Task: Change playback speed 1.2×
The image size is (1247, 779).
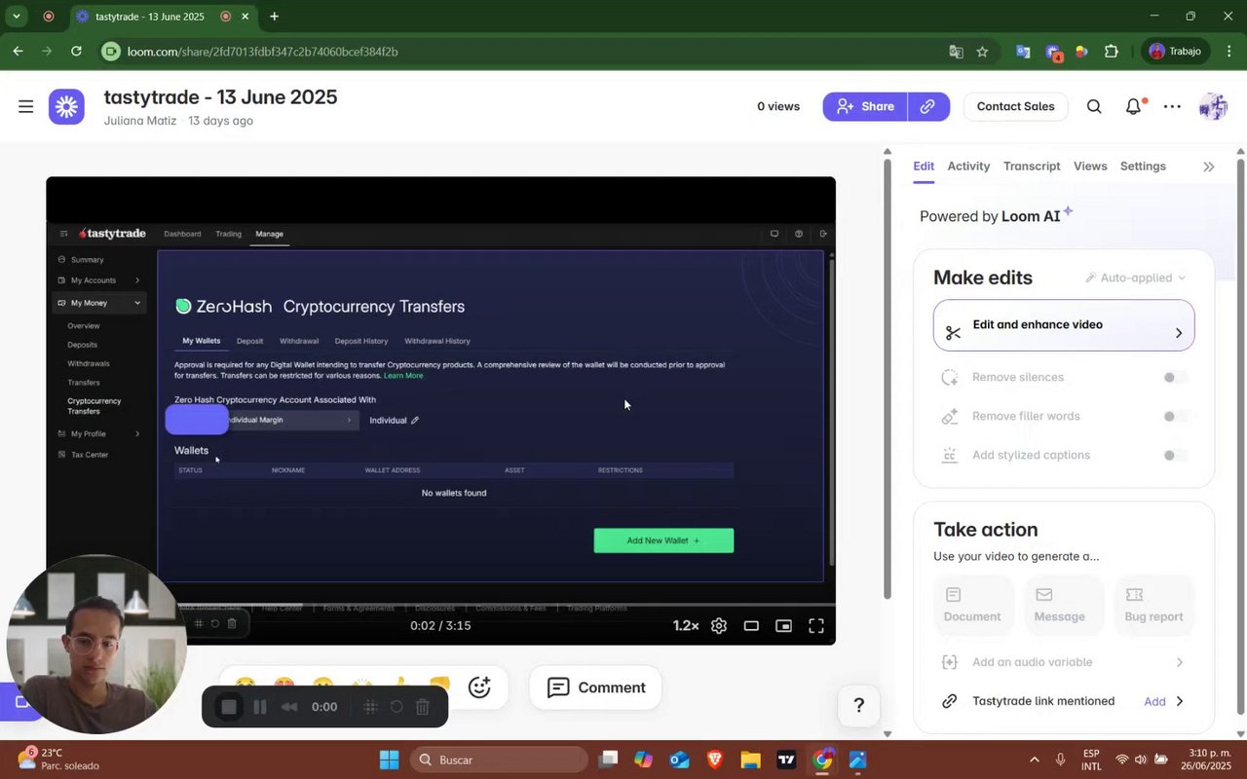Action: click(686, 626)
